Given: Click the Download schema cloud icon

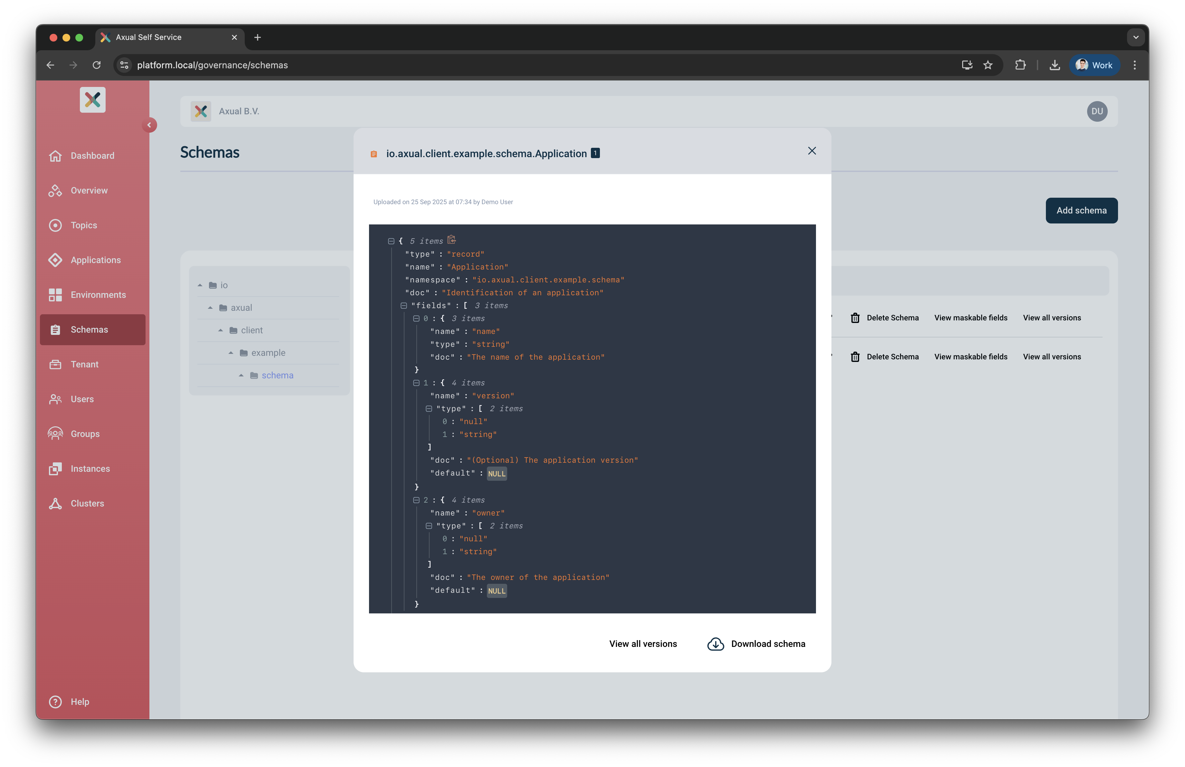Looking at the screenshot, I should coord(716,644).
